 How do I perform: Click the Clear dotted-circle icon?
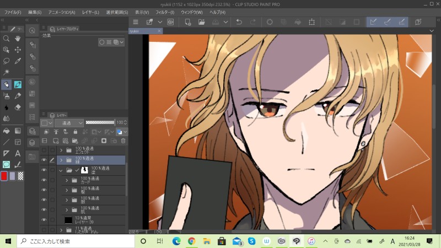(270, 22)
